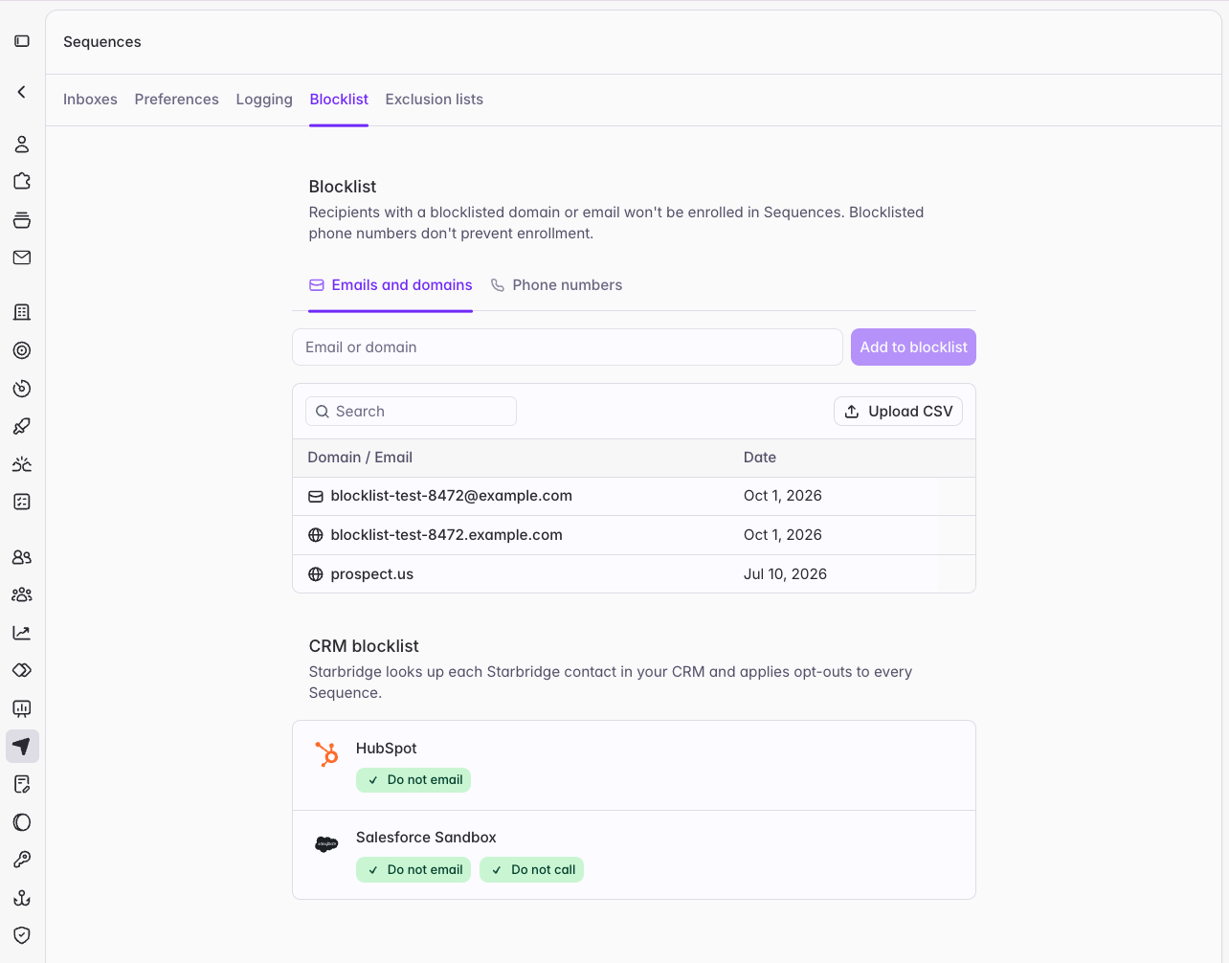Image resolution: width=1229 pixels, height=963 pixels.
Task: Open the shield check sidebar icon
Action: 22,935
